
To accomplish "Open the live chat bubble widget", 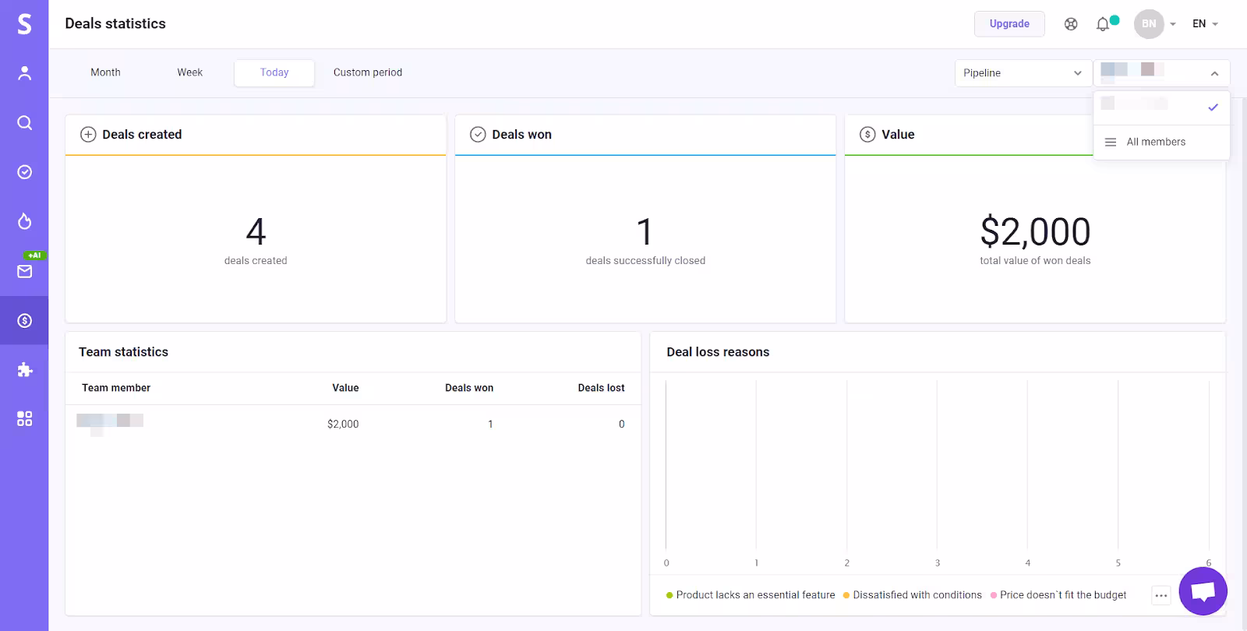I will coord(1203,591).
